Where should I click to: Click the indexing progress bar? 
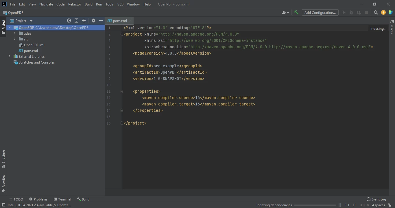315,205
